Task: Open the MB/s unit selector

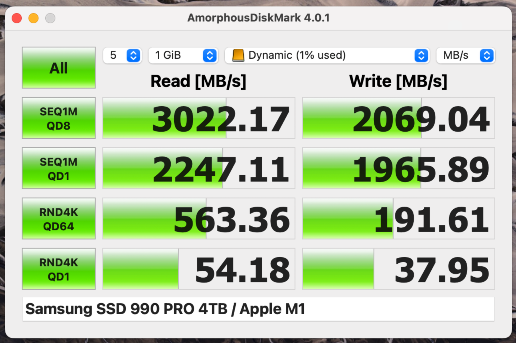Action: click(459, 55)
